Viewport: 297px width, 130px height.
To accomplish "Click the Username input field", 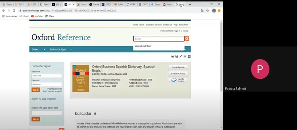I will (x=47, y=76).
